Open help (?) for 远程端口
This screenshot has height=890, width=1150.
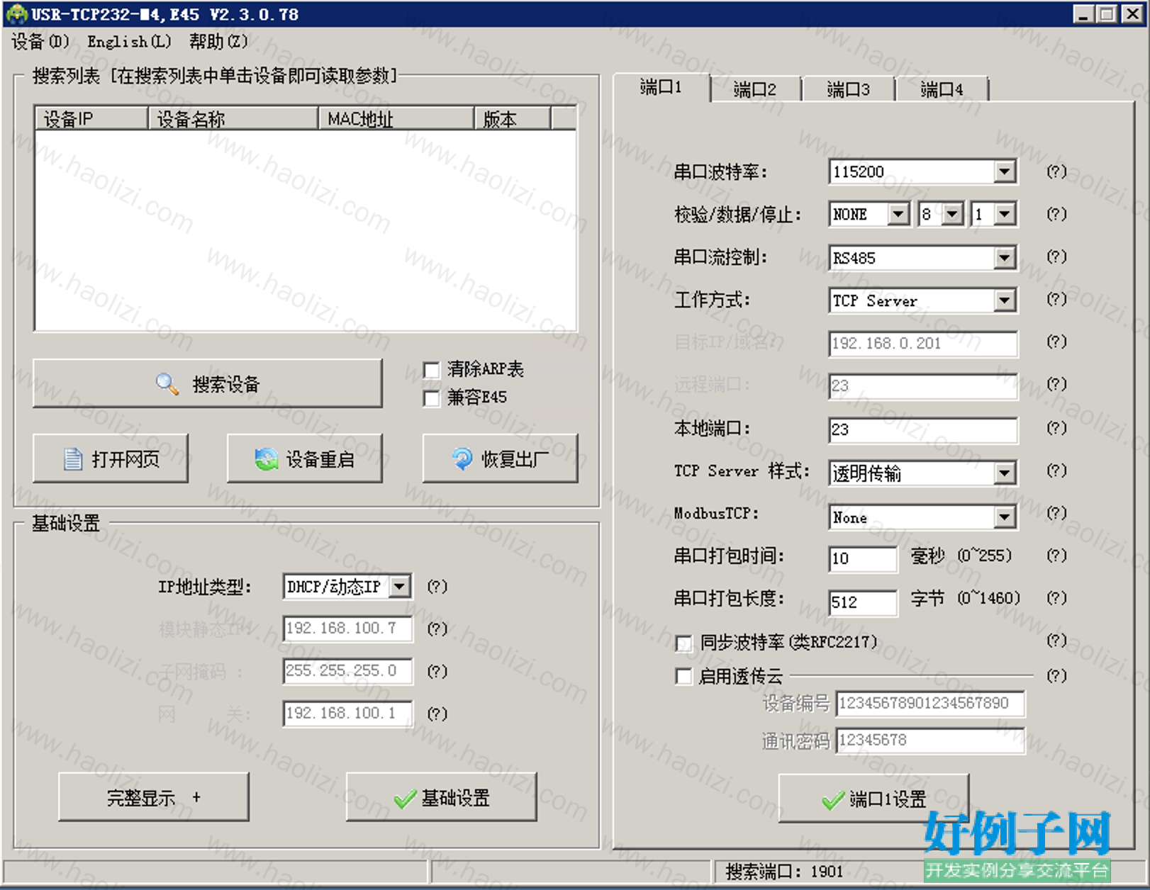click(1056, 384)
